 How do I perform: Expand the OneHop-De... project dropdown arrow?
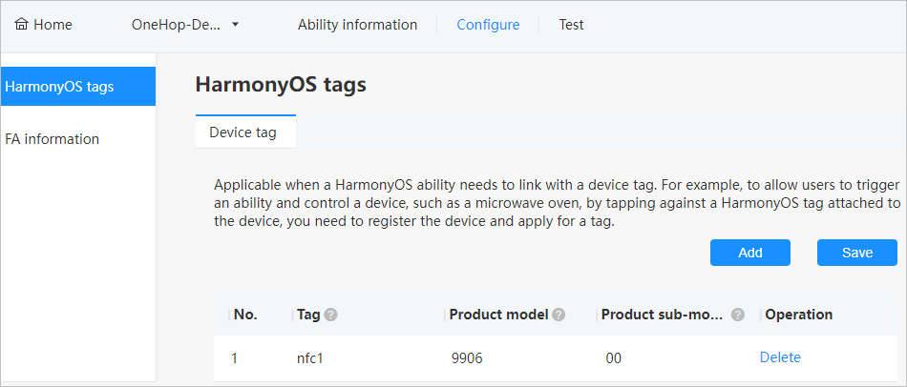235,25
